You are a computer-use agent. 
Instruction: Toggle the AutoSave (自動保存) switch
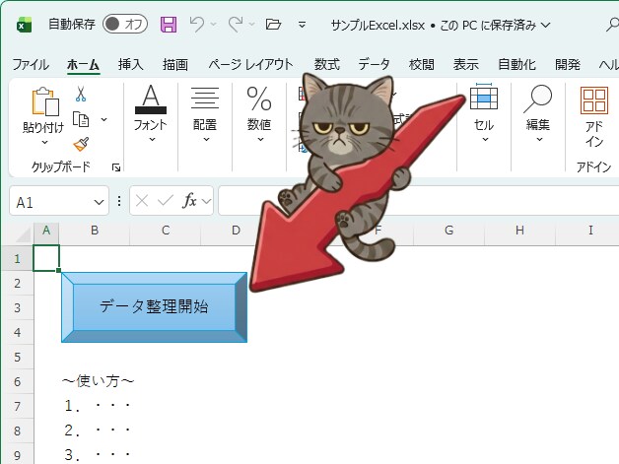pos(125,25)
